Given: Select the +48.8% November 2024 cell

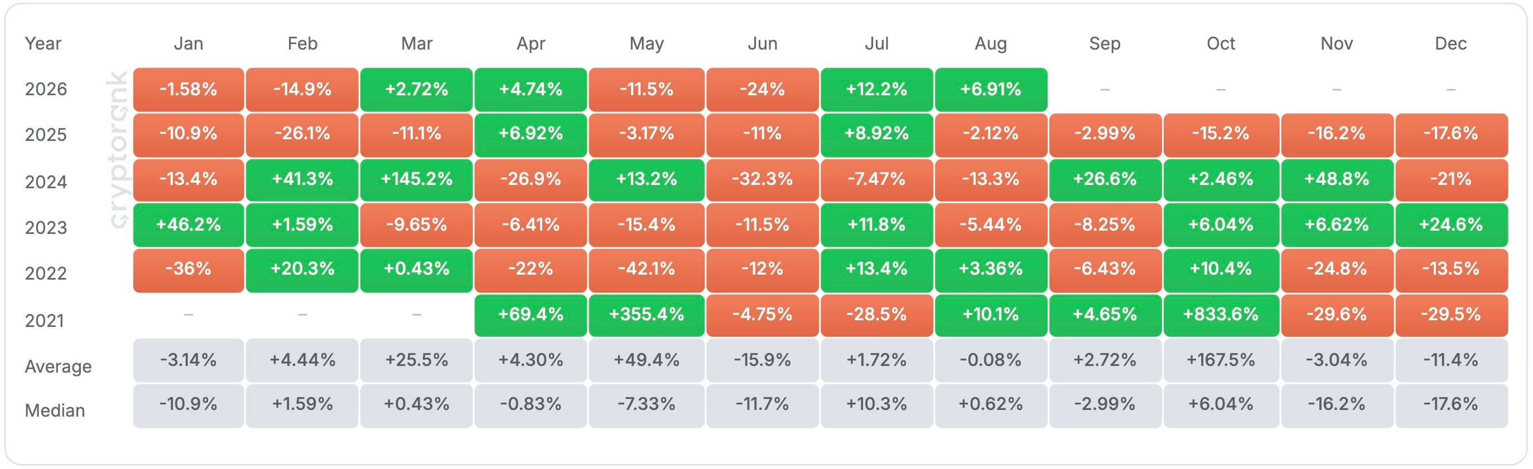Looking at the screenshot, I should coord(1337,179).
